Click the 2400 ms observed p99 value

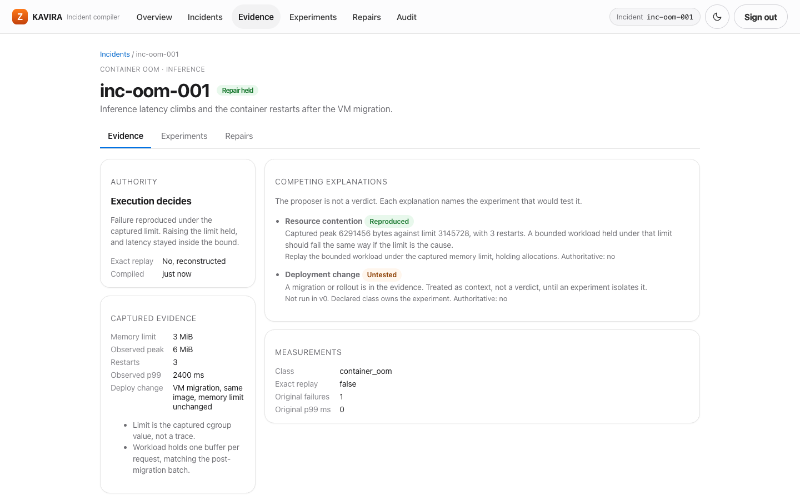[188, 375]
